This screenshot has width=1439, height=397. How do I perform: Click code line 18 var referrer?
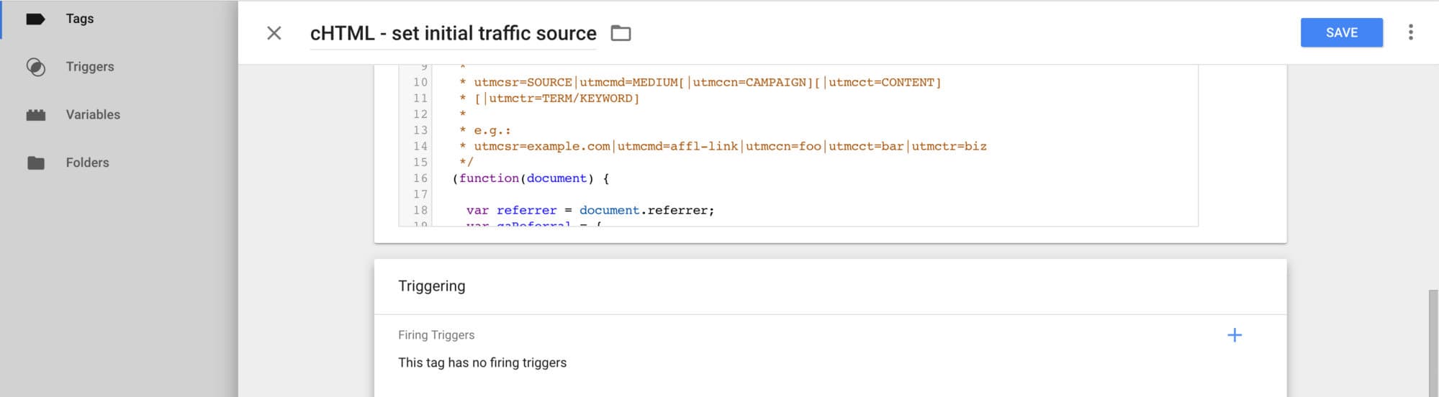tap(590, 211)
